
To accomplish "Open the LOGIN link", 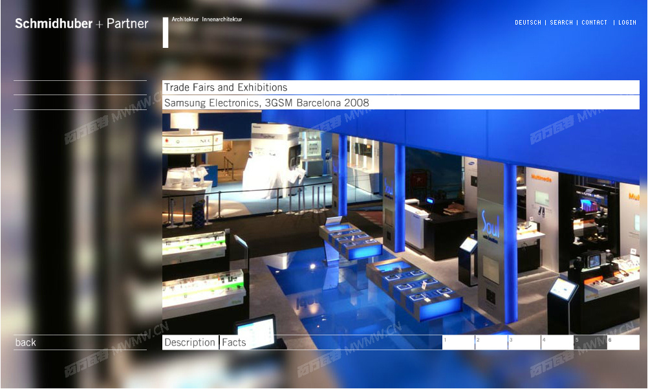I will point(627,23).
